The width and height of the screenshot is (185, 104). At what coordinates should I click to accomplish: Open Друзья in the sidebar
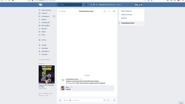pos(44,19)
